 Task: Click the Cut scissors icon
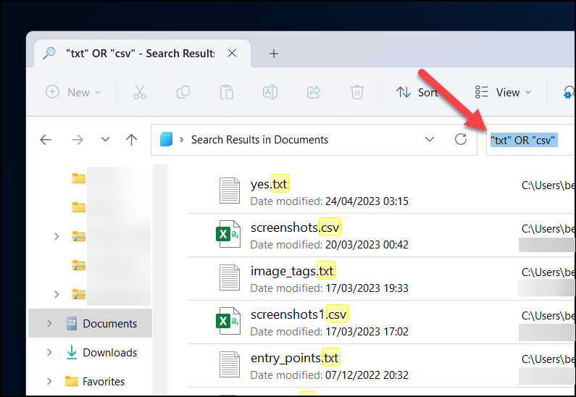pyautogui.click(x=140, y=92)
